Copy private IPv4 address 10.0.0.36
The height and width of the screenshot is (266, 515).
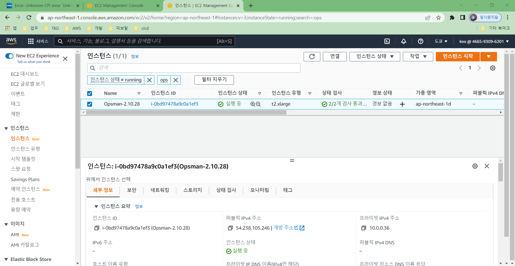pos(364,228)
